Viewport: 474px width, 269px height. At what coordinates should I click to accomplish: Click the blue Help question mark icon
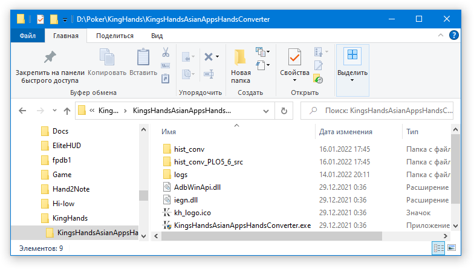pyautogui.click(x=453, y=35)
